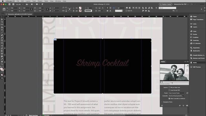
Task: Click the stroke color swatch in control bar
Action: pyautogui.click(x=80, y=11)
